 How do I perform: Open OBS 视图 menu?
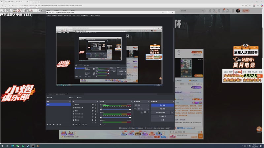point(60,15)
